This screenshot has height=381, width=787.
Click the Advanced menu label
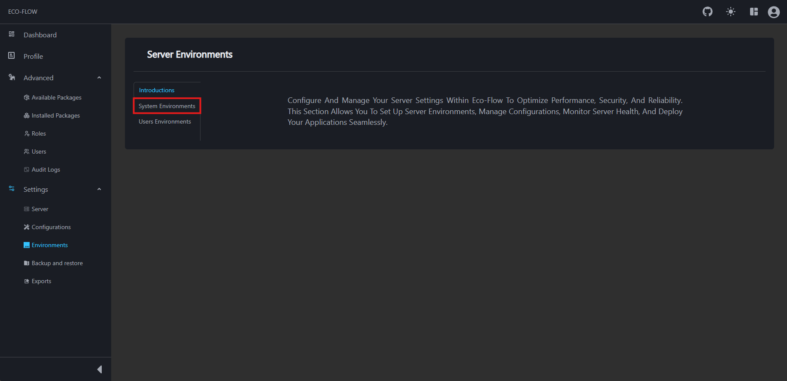click(x=39, y=78)
